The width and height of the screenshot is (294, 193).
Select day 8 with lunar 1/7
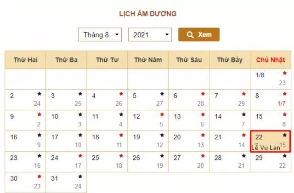pyautogui.click(x=271, y=100)
